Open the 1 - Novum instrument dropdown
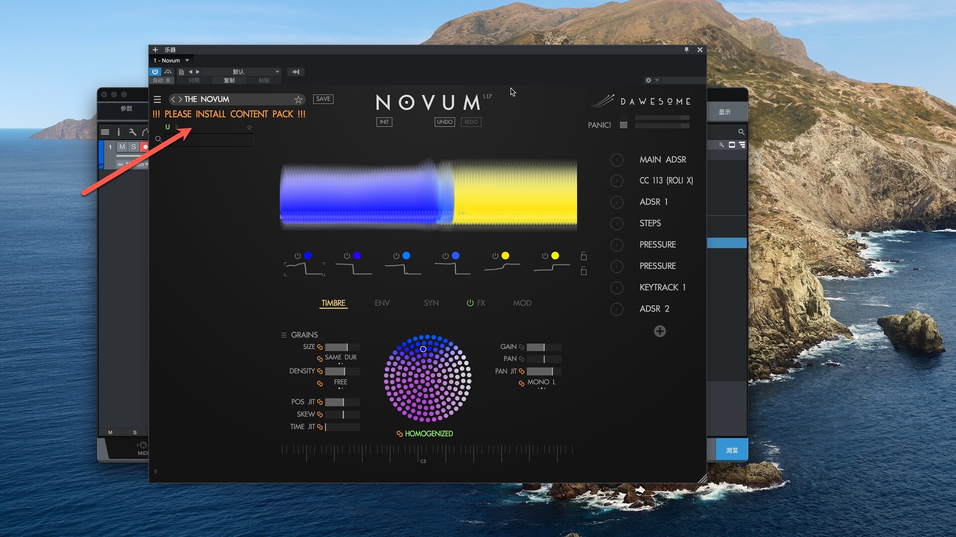This screenshot has height=537, width=956. click(x=187, y=61)
